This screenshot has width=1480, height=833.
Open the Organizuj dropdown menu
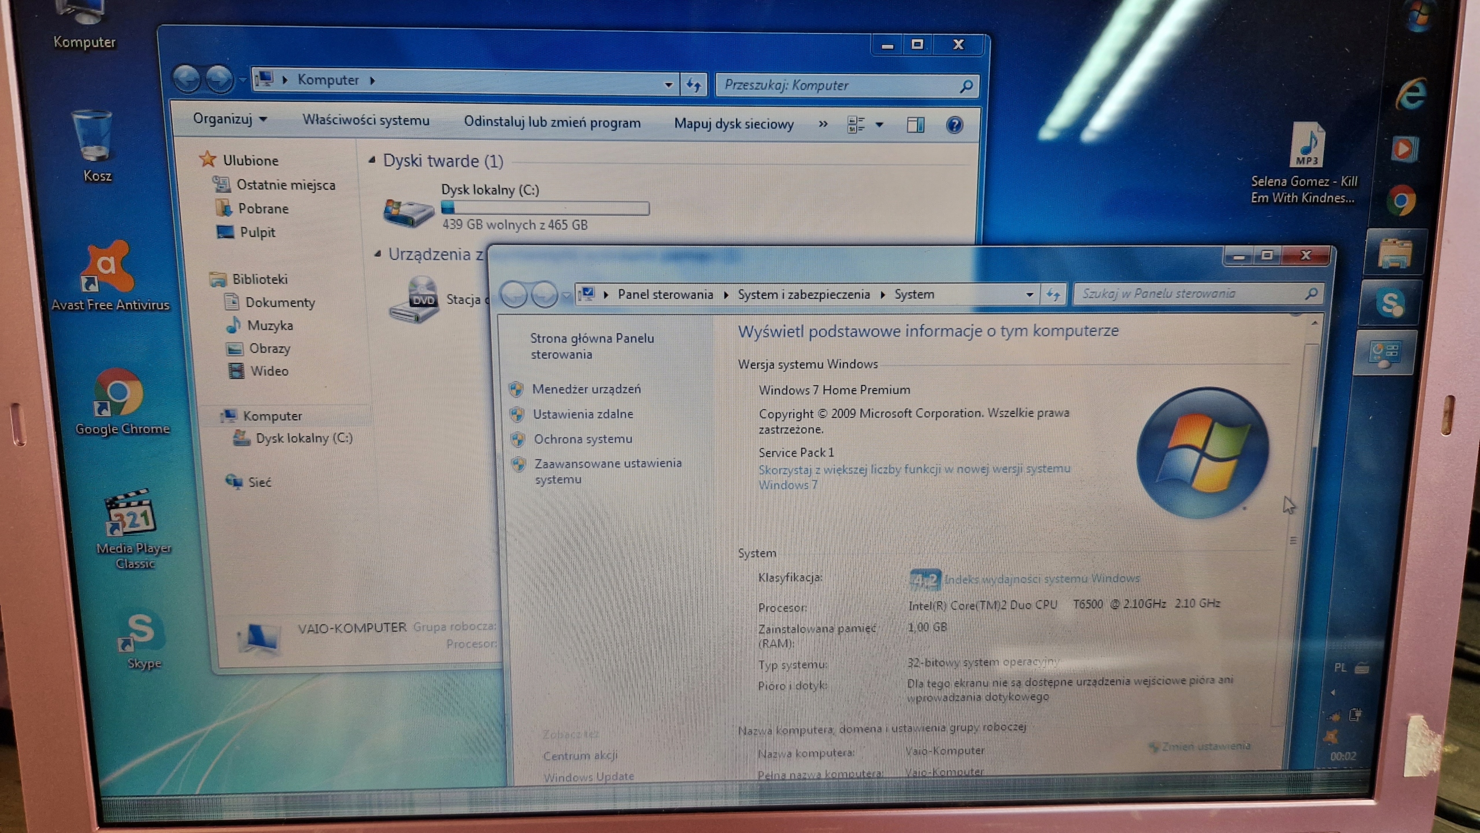(230, 119)
